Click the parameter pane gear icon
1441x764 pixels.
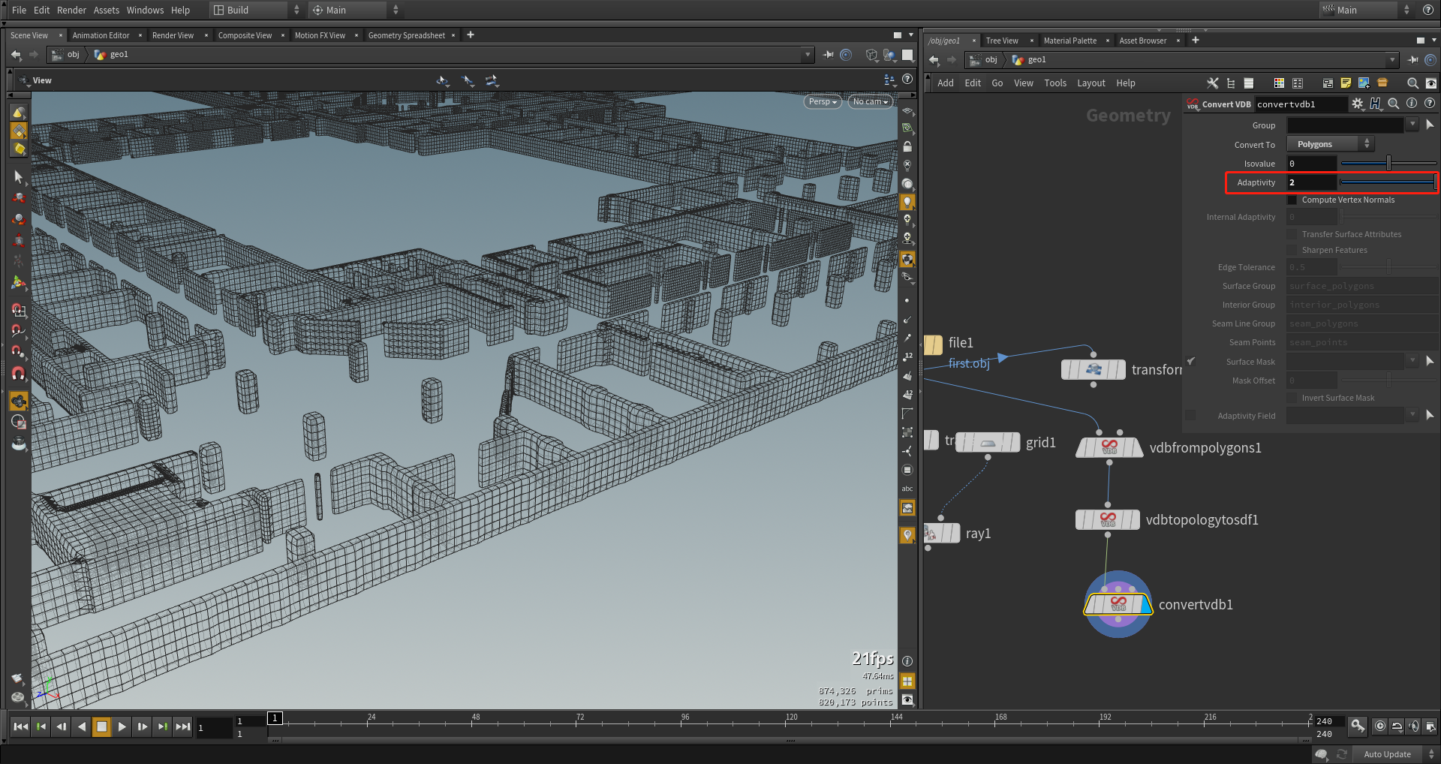(x=1357, y=104)
